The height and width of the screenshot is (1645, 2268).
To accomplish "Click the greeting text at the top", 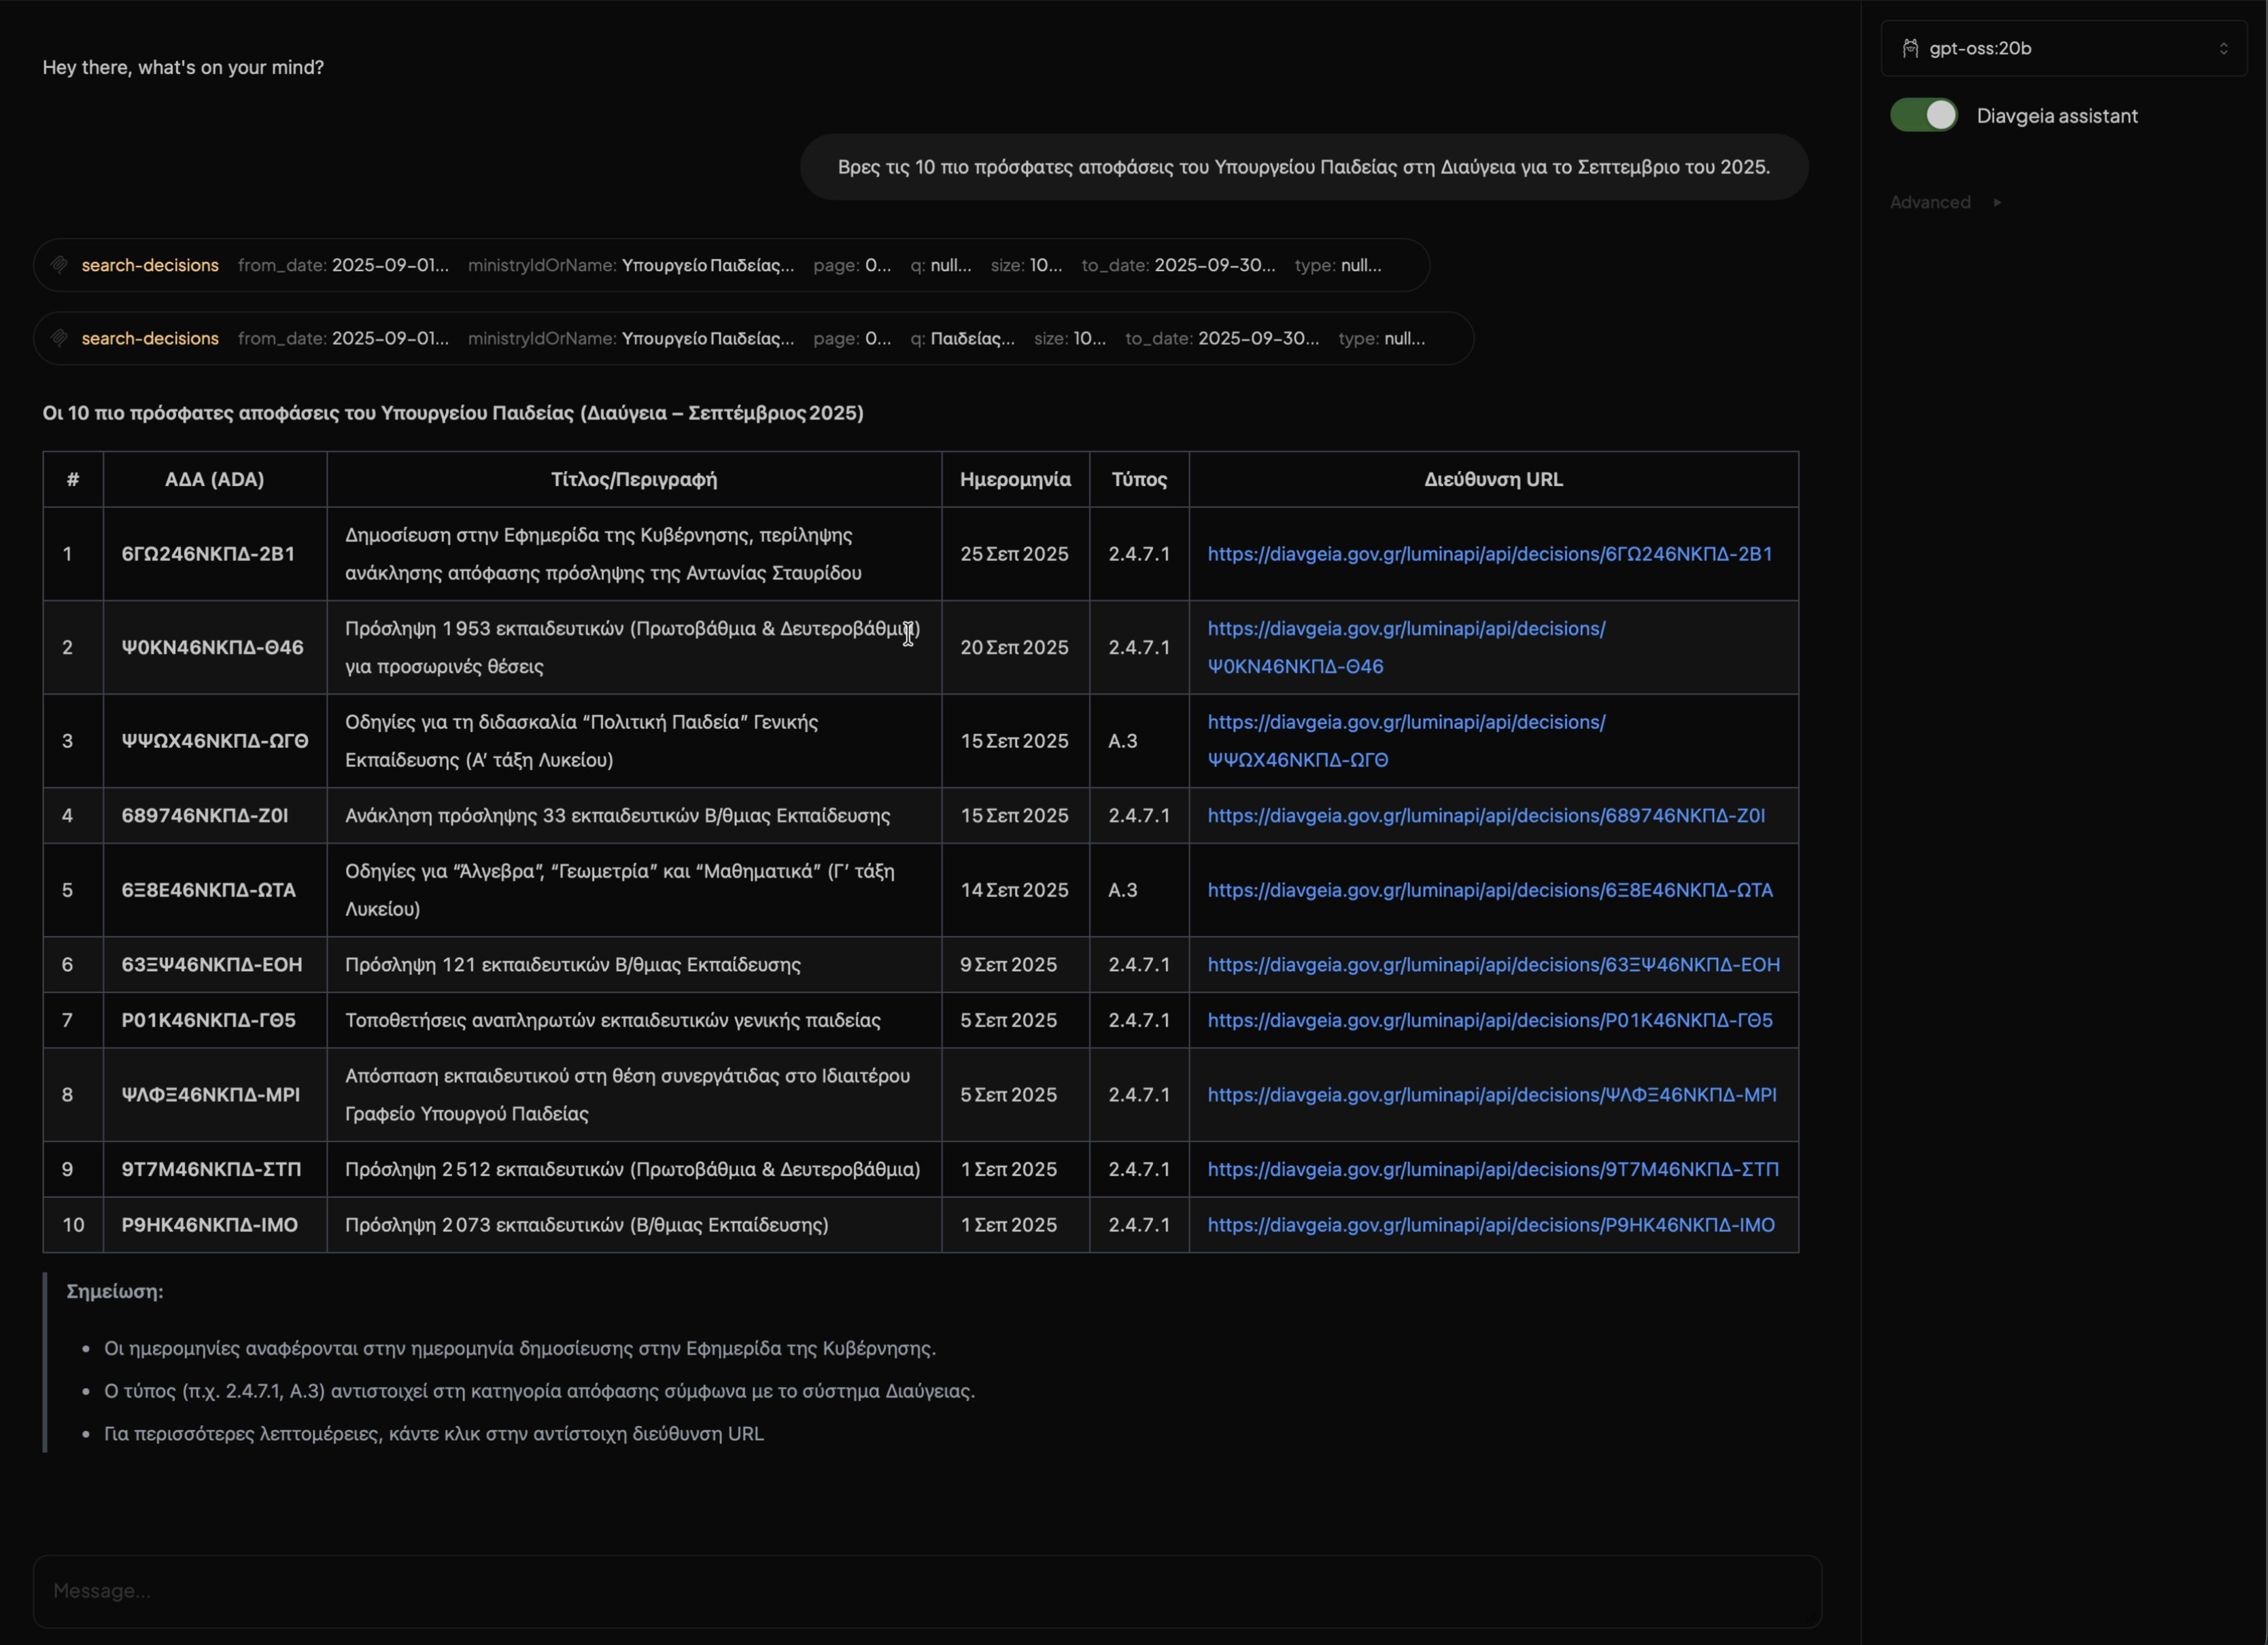I will [182, 67].
